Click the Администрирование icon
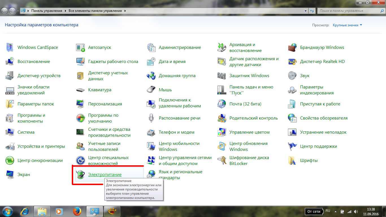This screenshot has width=386, height=217. tap(151, 47)
